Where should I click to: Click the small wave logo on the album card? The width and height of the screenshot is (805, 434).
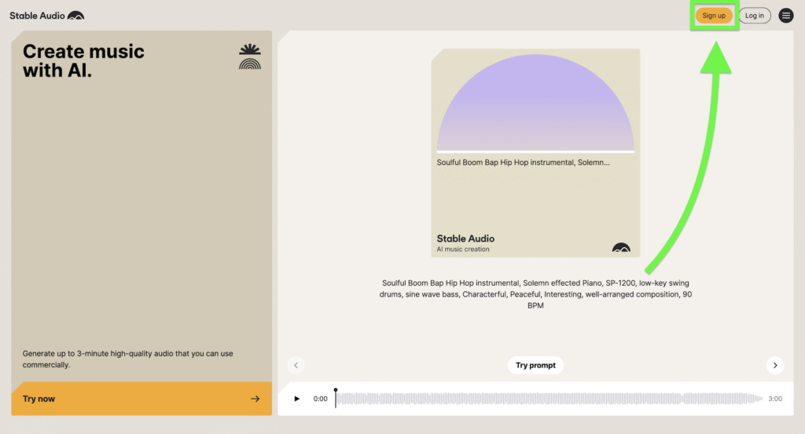[x=621, y=248]
